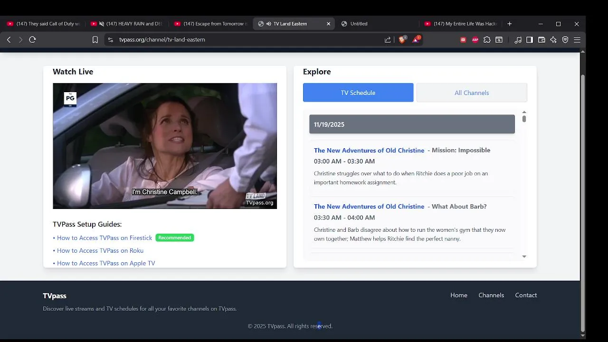Switch to the Escape from Tomorrow tab

211,24
